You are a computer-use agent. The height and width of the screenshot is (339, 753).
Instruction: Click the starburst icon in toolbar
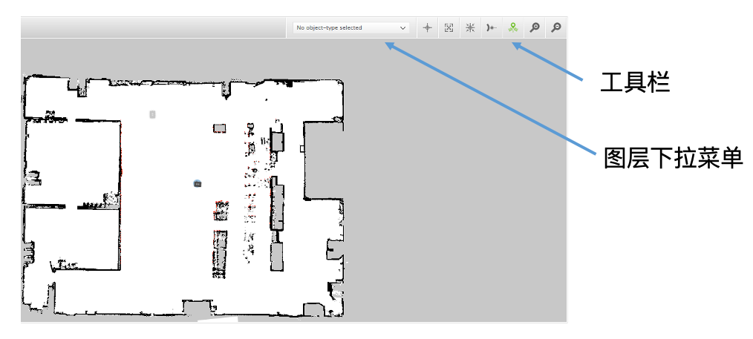470,27
